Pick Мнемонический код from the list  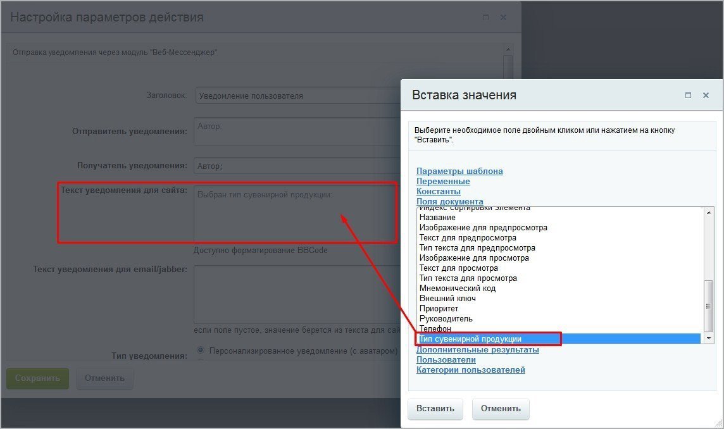tap(457, 289)
